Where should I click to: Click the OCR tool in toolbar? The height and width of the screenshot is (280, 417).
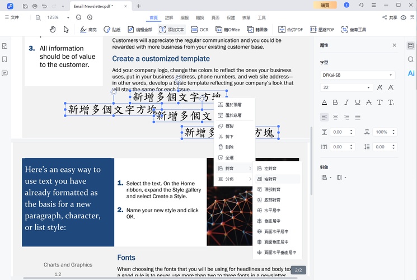pyautogui.click(x=200, y=29)
